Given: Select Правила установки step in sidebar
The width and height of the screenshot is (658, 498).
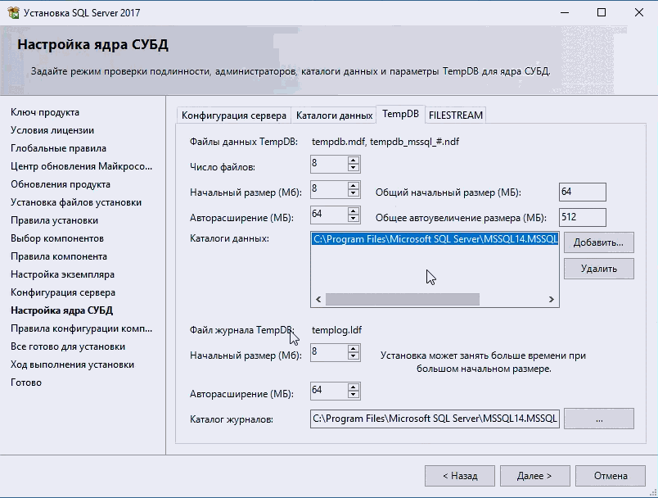Looking at the screenshot, I should click(55, 220).
